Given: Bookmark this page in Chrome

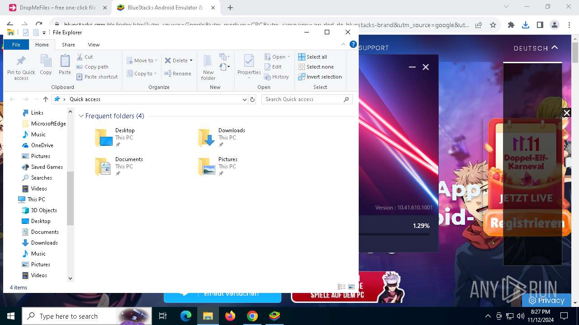Looking at the screenshot, I should click(x=493, y=25).
